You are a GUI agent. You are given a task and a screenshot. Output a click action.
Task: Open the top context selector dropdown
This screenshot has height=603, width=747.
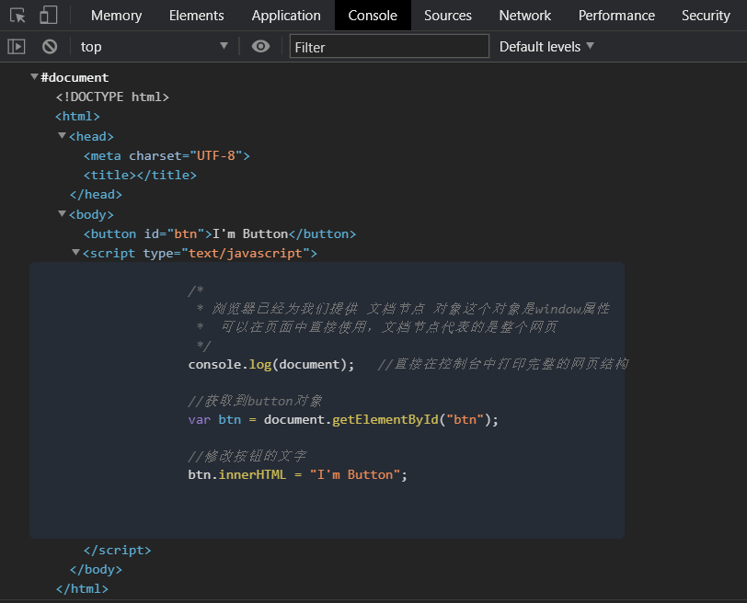click(x=154, y=47)
